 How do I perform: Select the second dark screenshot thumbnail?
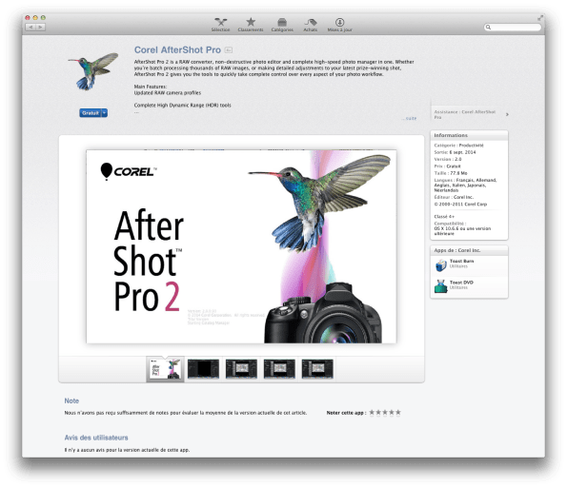203,369
